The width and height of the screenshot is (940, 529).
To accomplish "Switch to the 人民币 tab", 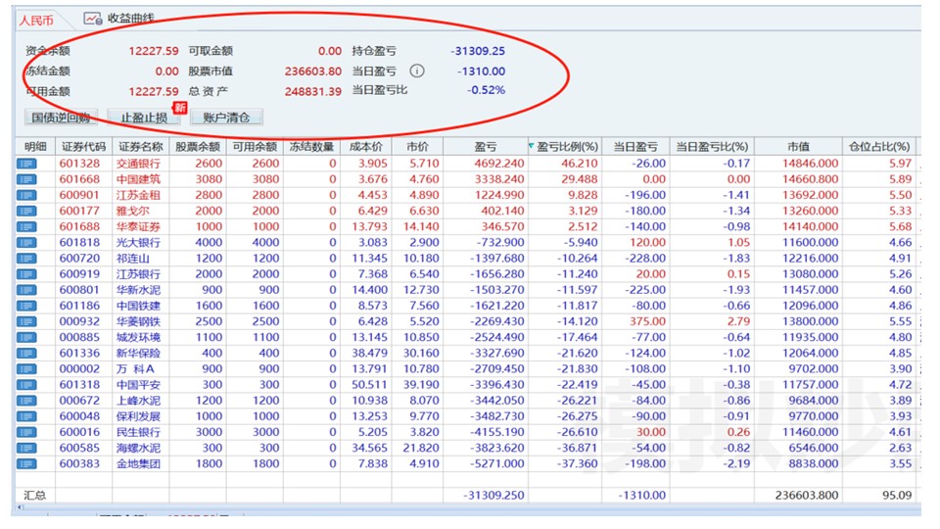I will pos(36,21).
